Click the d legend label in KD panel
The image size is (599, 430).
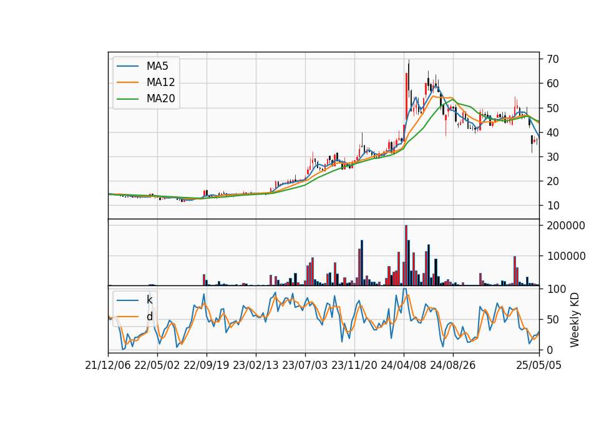point(149,317)
